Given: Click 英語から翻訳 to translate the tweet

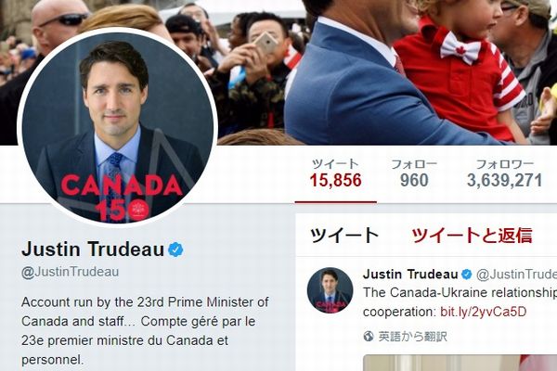Looking at the screenshot, I should pyautogui.click(x=412, y=336).
